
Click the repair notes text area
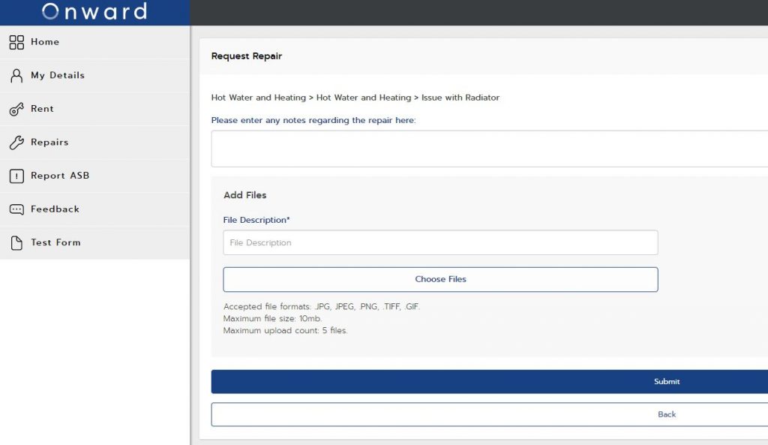[489, 148]
